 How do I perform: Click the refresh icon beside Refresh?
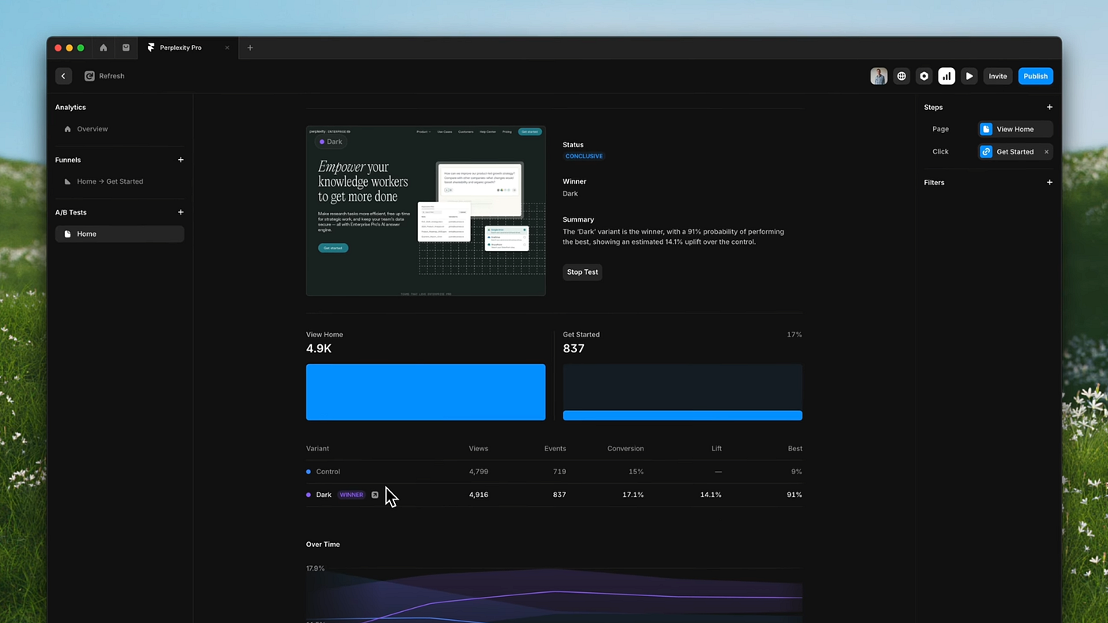[89, 76]
